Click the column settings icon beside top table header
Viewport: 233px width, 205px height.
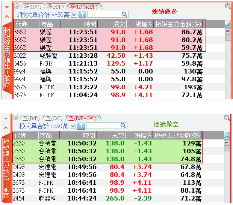click(228, 24)
